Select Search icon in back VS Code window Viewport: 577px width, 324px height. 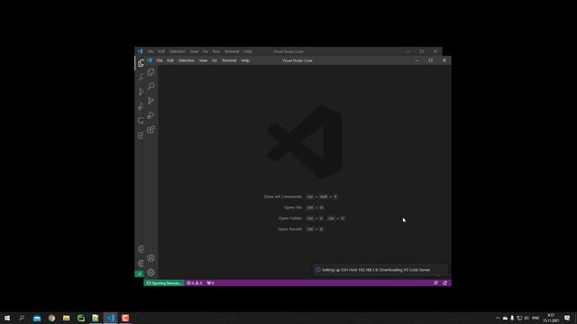tap(141, 77)
